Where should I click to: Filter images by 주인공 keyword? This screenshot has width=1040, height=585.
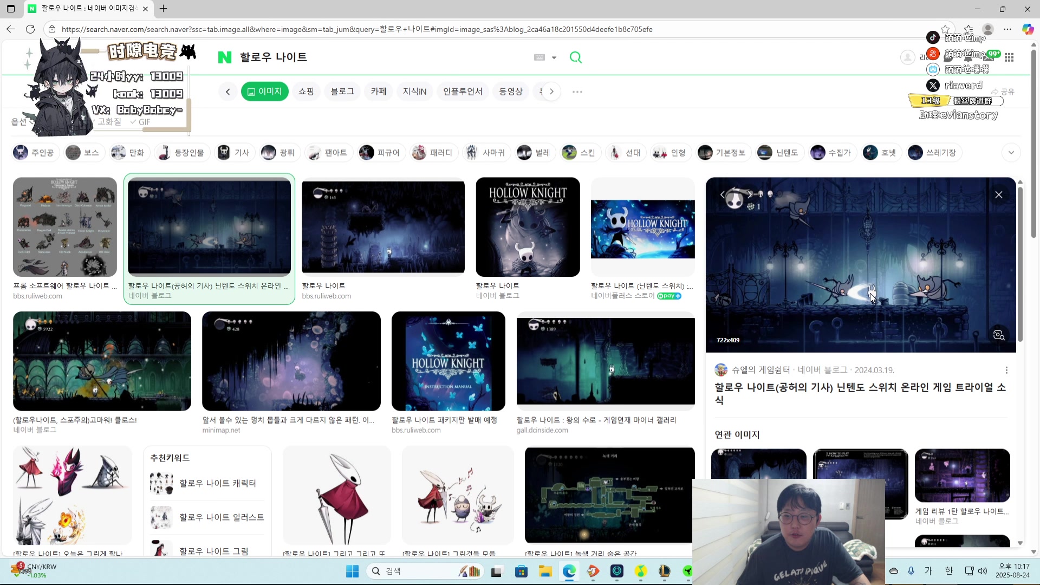(x=35, y=153)
